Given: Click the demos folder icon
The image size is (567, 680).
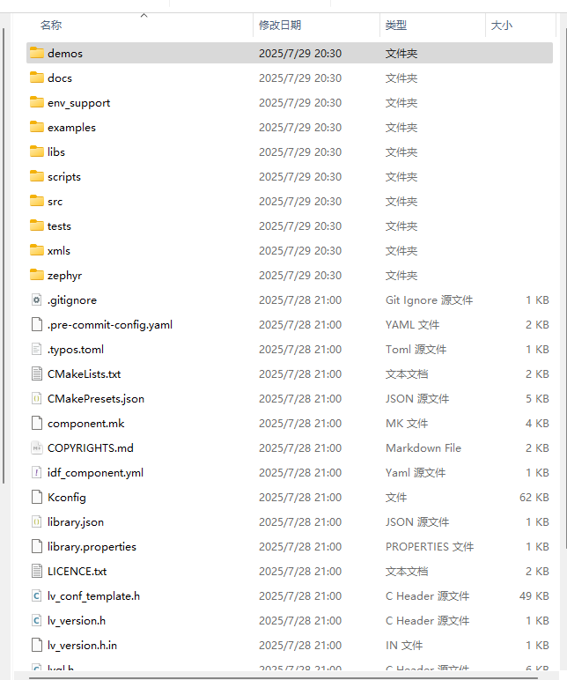Looking at the screenshot, I should [36, 53].
